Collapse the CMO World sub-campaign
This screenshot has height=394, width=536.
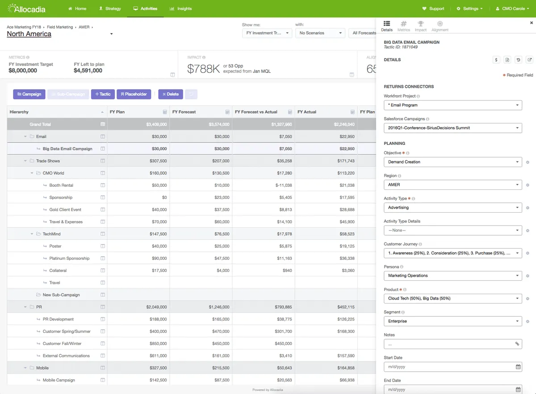point(32,173)
